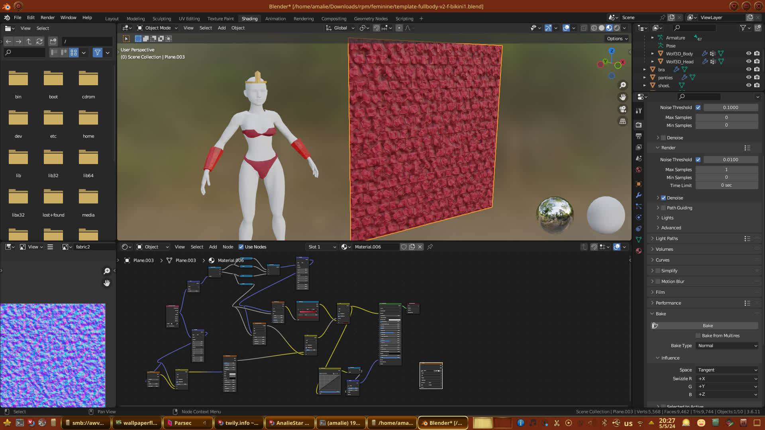765x430 pixels.
Task: Toggle camera view icon in viewport
Action: (x=623, y=109)
